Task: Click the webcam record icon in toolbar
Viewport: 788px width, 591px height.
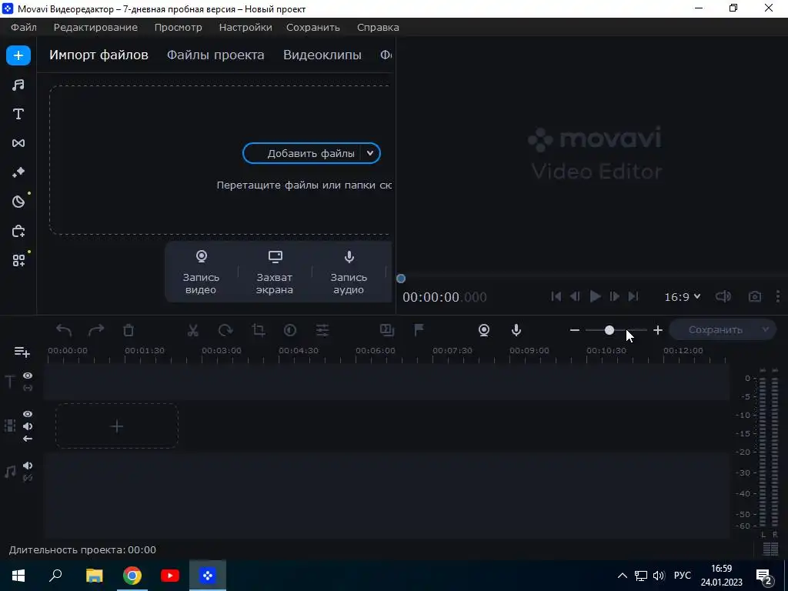Action: pos(484,330)
